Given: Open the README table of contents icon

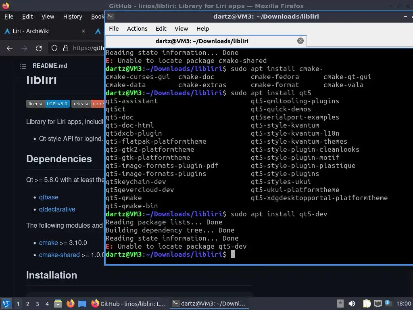Looking at the screenshot, I should 23,66.
